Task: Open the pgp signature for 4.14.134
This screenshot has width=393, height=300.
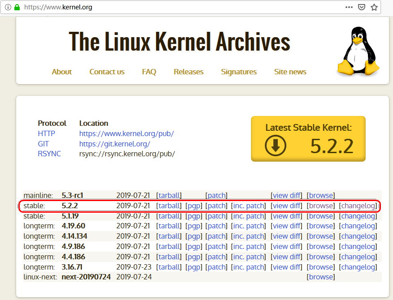Action: [x=194, y=236]
